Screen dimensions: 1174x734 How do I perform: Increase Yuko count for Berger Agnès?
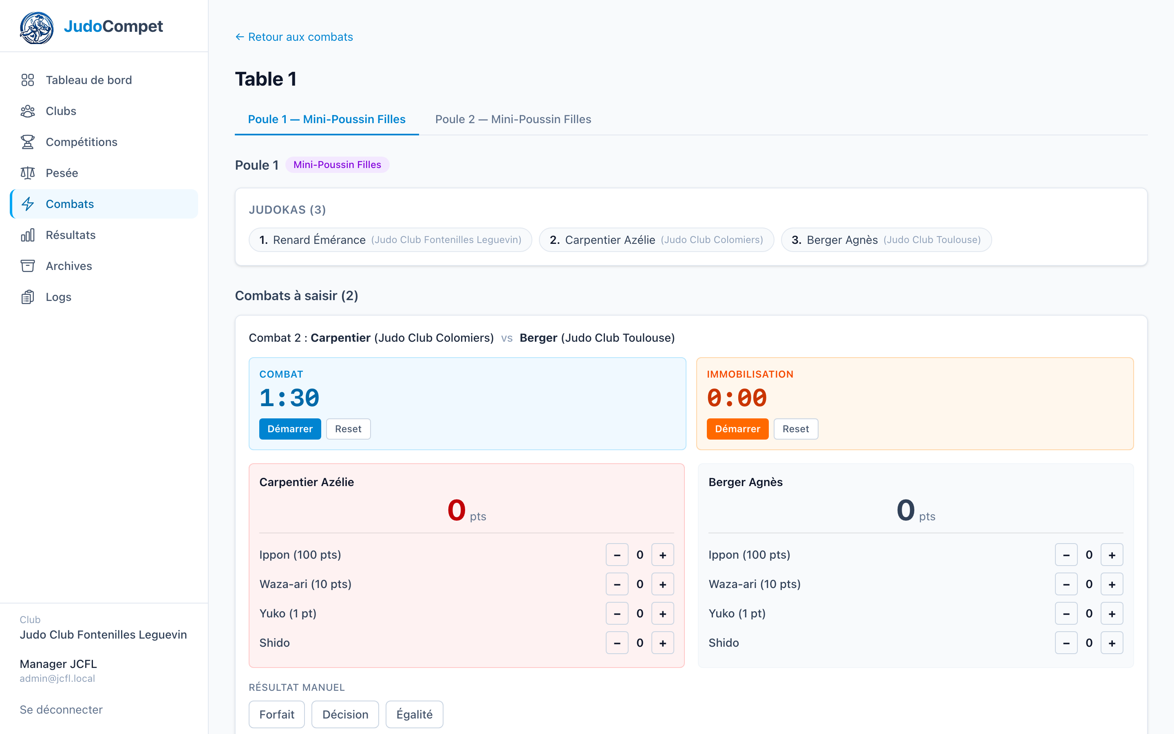(1112, 614)
